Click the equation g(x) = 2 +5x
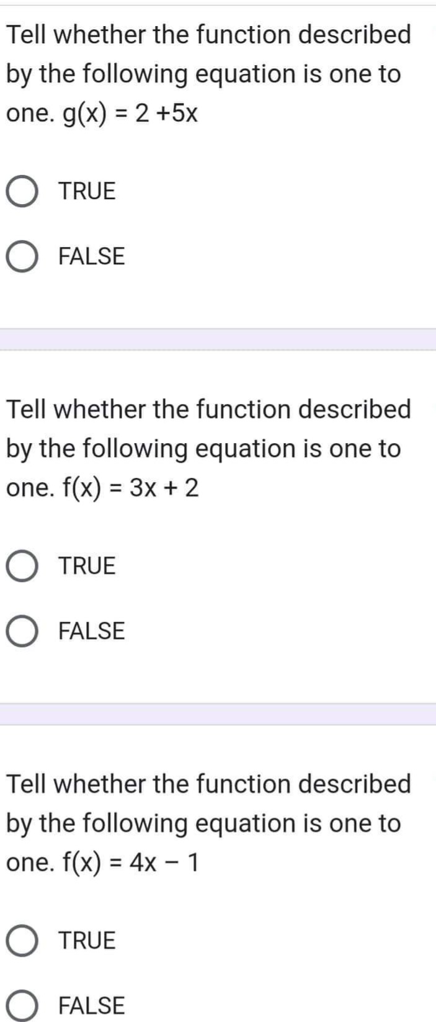436x1022 pixels. [x=130, y=112]
